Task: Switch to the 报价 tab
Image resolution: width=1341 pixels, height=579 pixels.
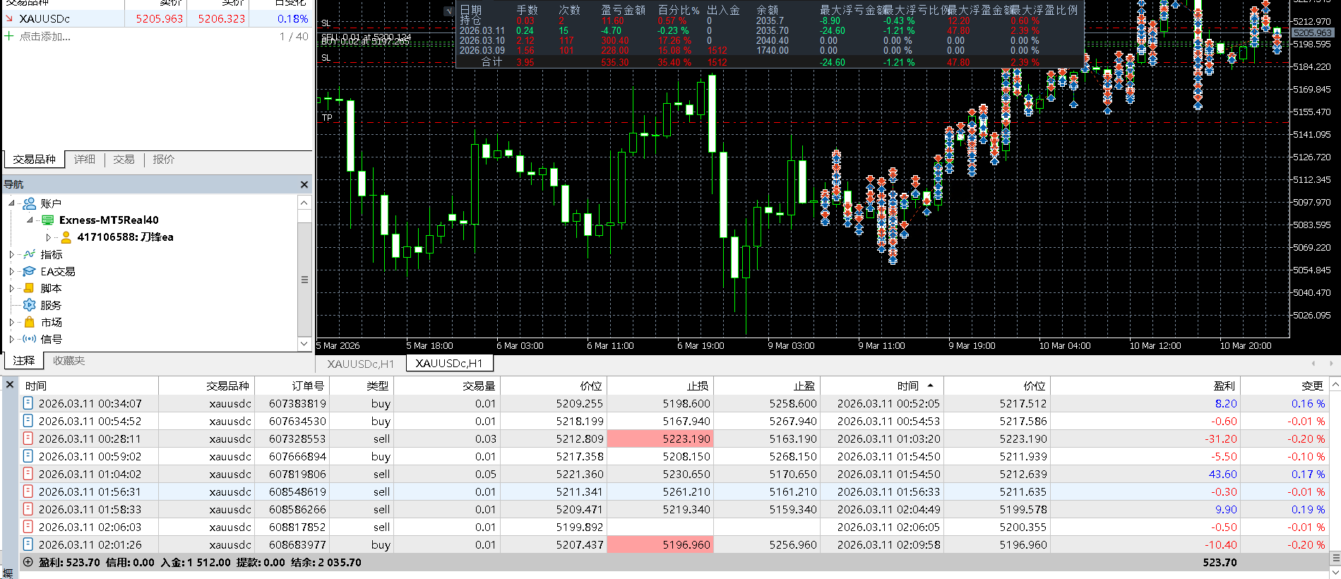Action: (163, 160)
